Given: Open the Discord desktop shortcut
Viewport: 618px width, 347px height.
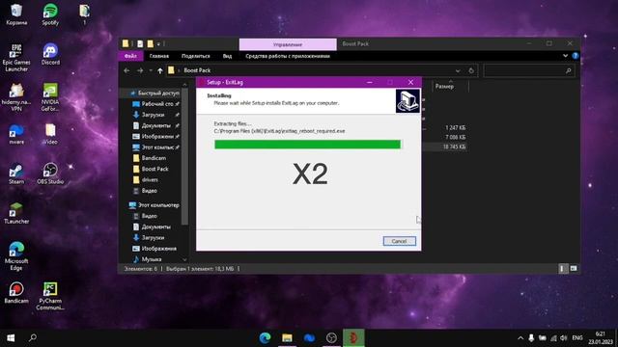Looking at the screenshot, I should point(50,54).
